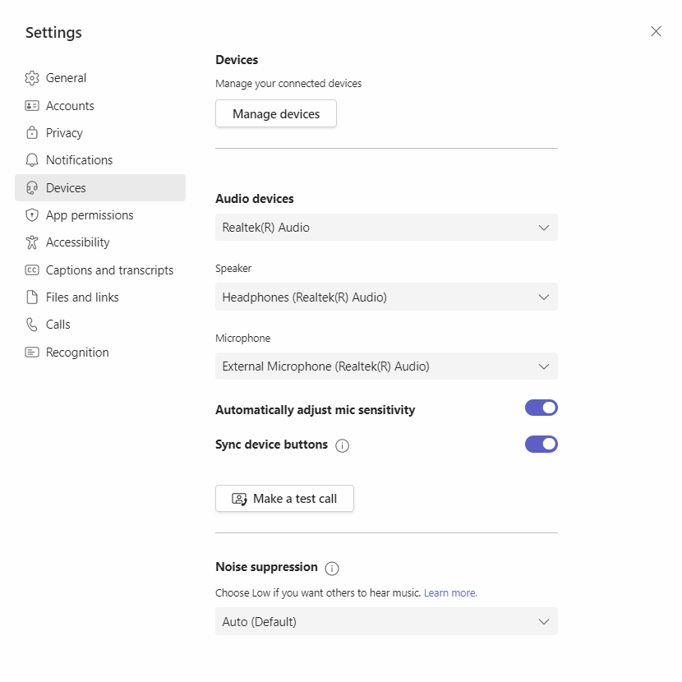Click the App permissions shield icon

[x=32, y=214]
